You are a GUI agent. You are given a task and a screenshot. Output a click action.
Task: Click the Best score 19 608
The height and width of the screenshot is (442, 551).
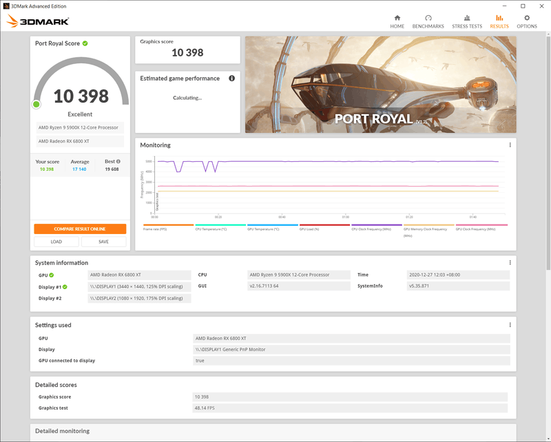point(112,169)
